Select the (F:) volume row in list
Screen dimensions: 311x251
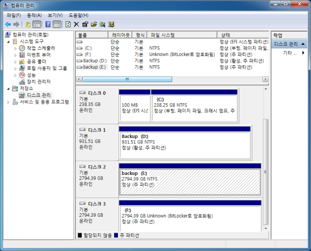pos(172,54)
